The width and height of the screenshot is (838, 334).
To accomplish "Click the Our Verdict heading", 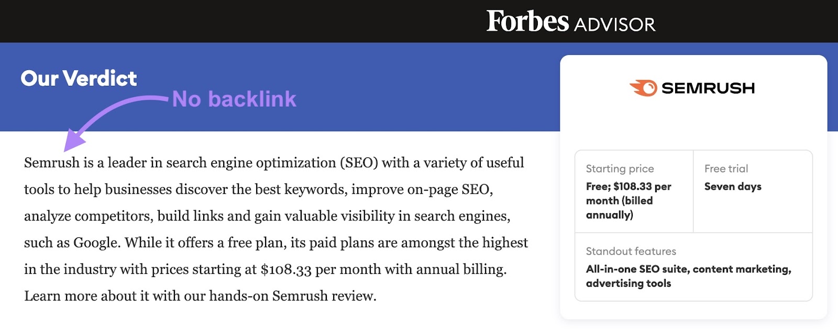I will point(79,78).
